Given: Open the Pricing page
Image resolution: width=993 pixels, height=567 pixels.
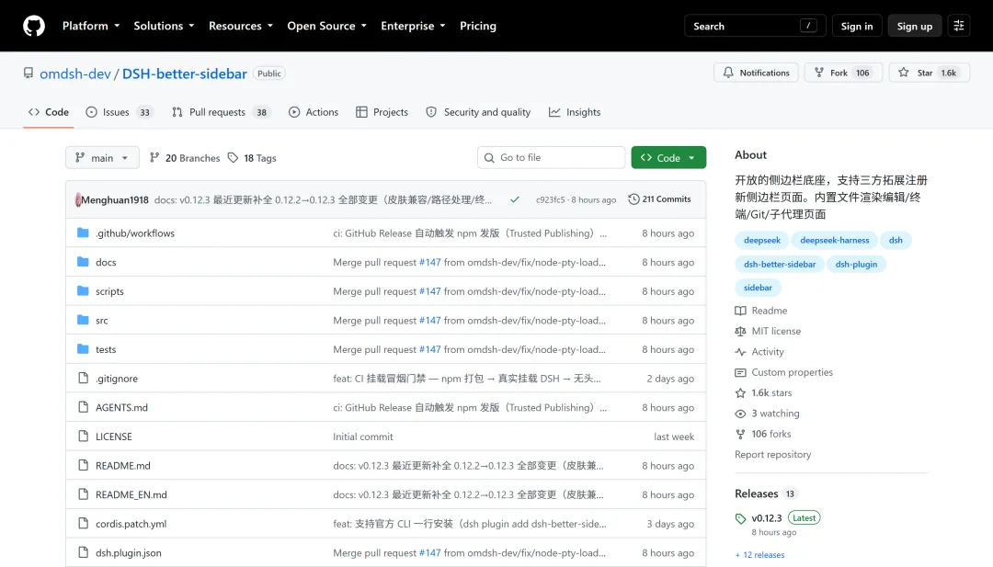Looking at the screenshot, I should pyautogui.click(x=478, y=26).
